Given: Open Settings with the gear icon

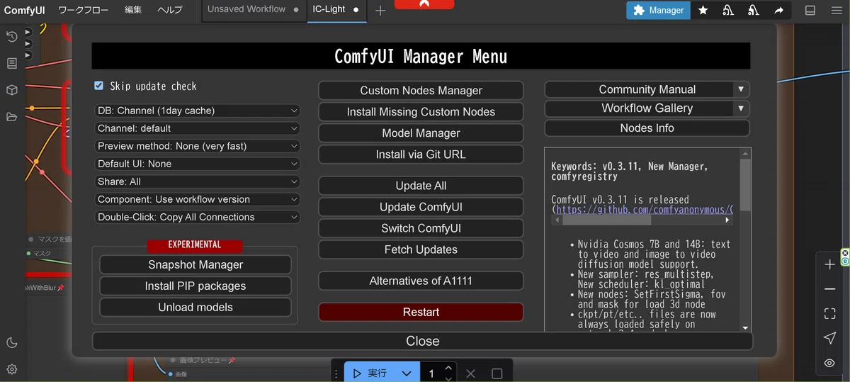Looking at the screenshot, I should [11, 369].
